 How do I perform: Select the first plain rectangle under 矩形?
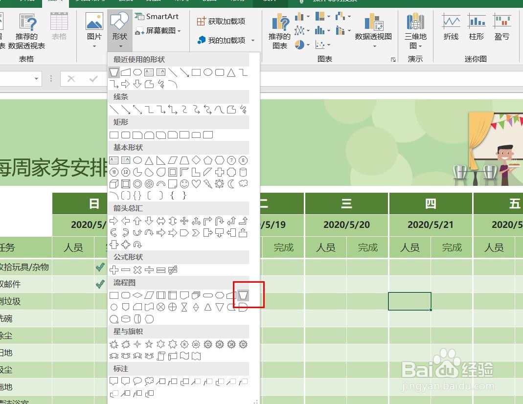tap(114, 135)
